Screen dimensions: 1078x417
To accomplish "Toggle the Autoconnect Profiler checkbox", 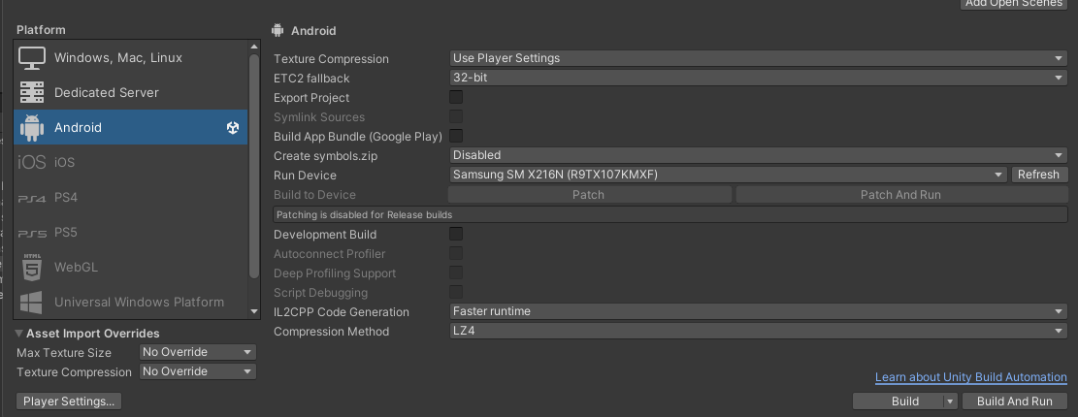I will click(456, 253).
